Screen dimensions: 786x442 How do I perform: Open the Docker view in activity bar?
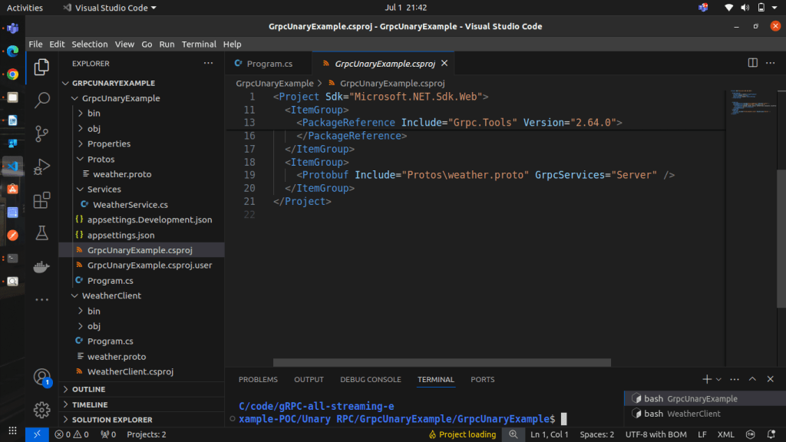[42, 267]
